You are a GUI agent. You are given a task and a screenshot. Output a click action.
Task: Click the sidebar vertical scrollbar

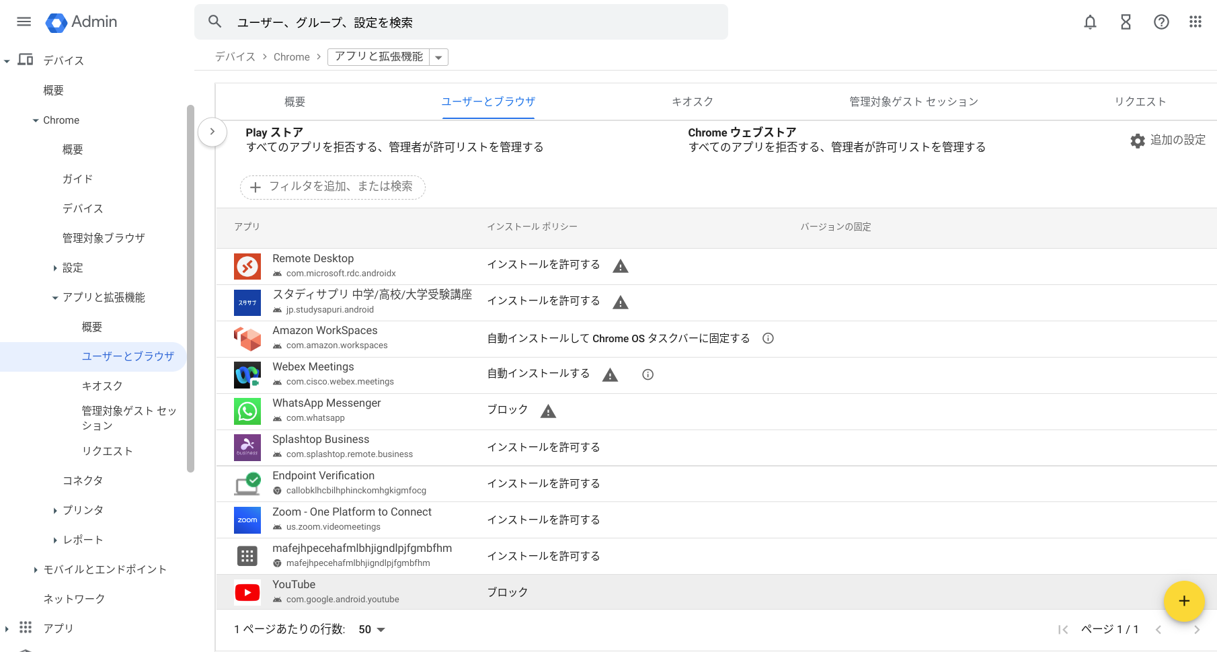pos(190,289)
